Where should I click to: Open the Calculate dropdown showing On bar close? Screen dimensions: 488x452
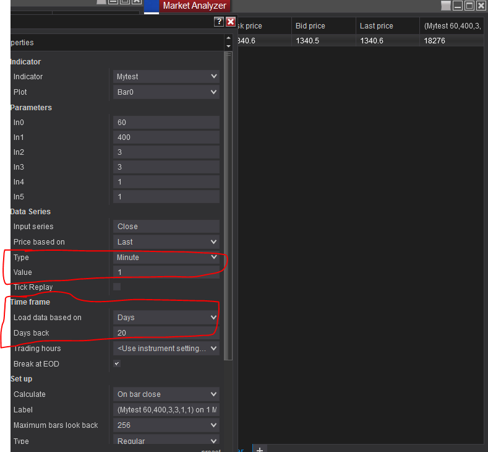click(x=166, y=394)
